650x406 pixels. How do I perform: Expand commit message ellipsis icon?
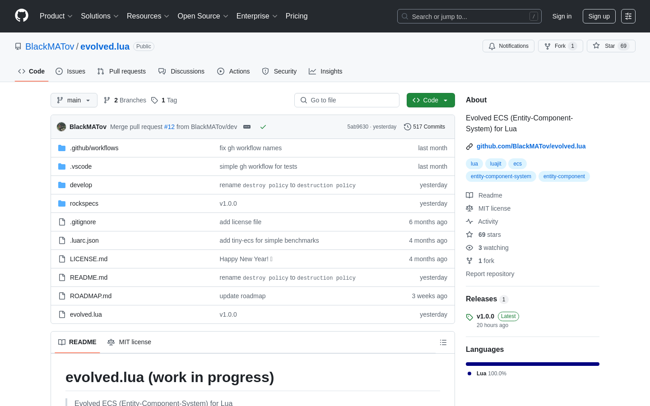pos(247,127)
